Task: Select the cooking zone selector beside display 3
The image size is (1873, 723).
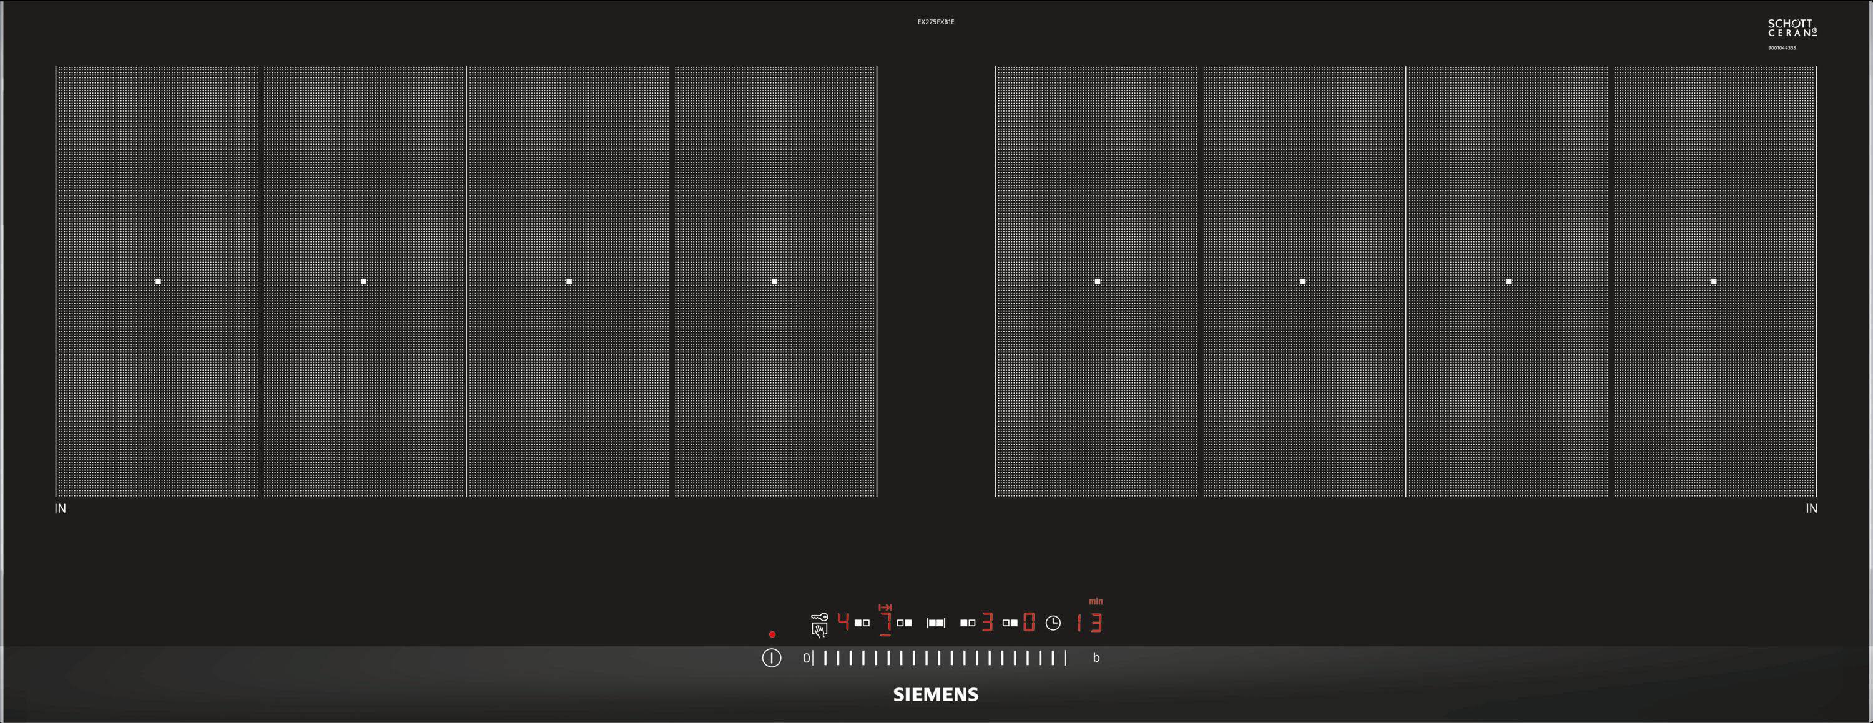Action: tap(967, 623)
